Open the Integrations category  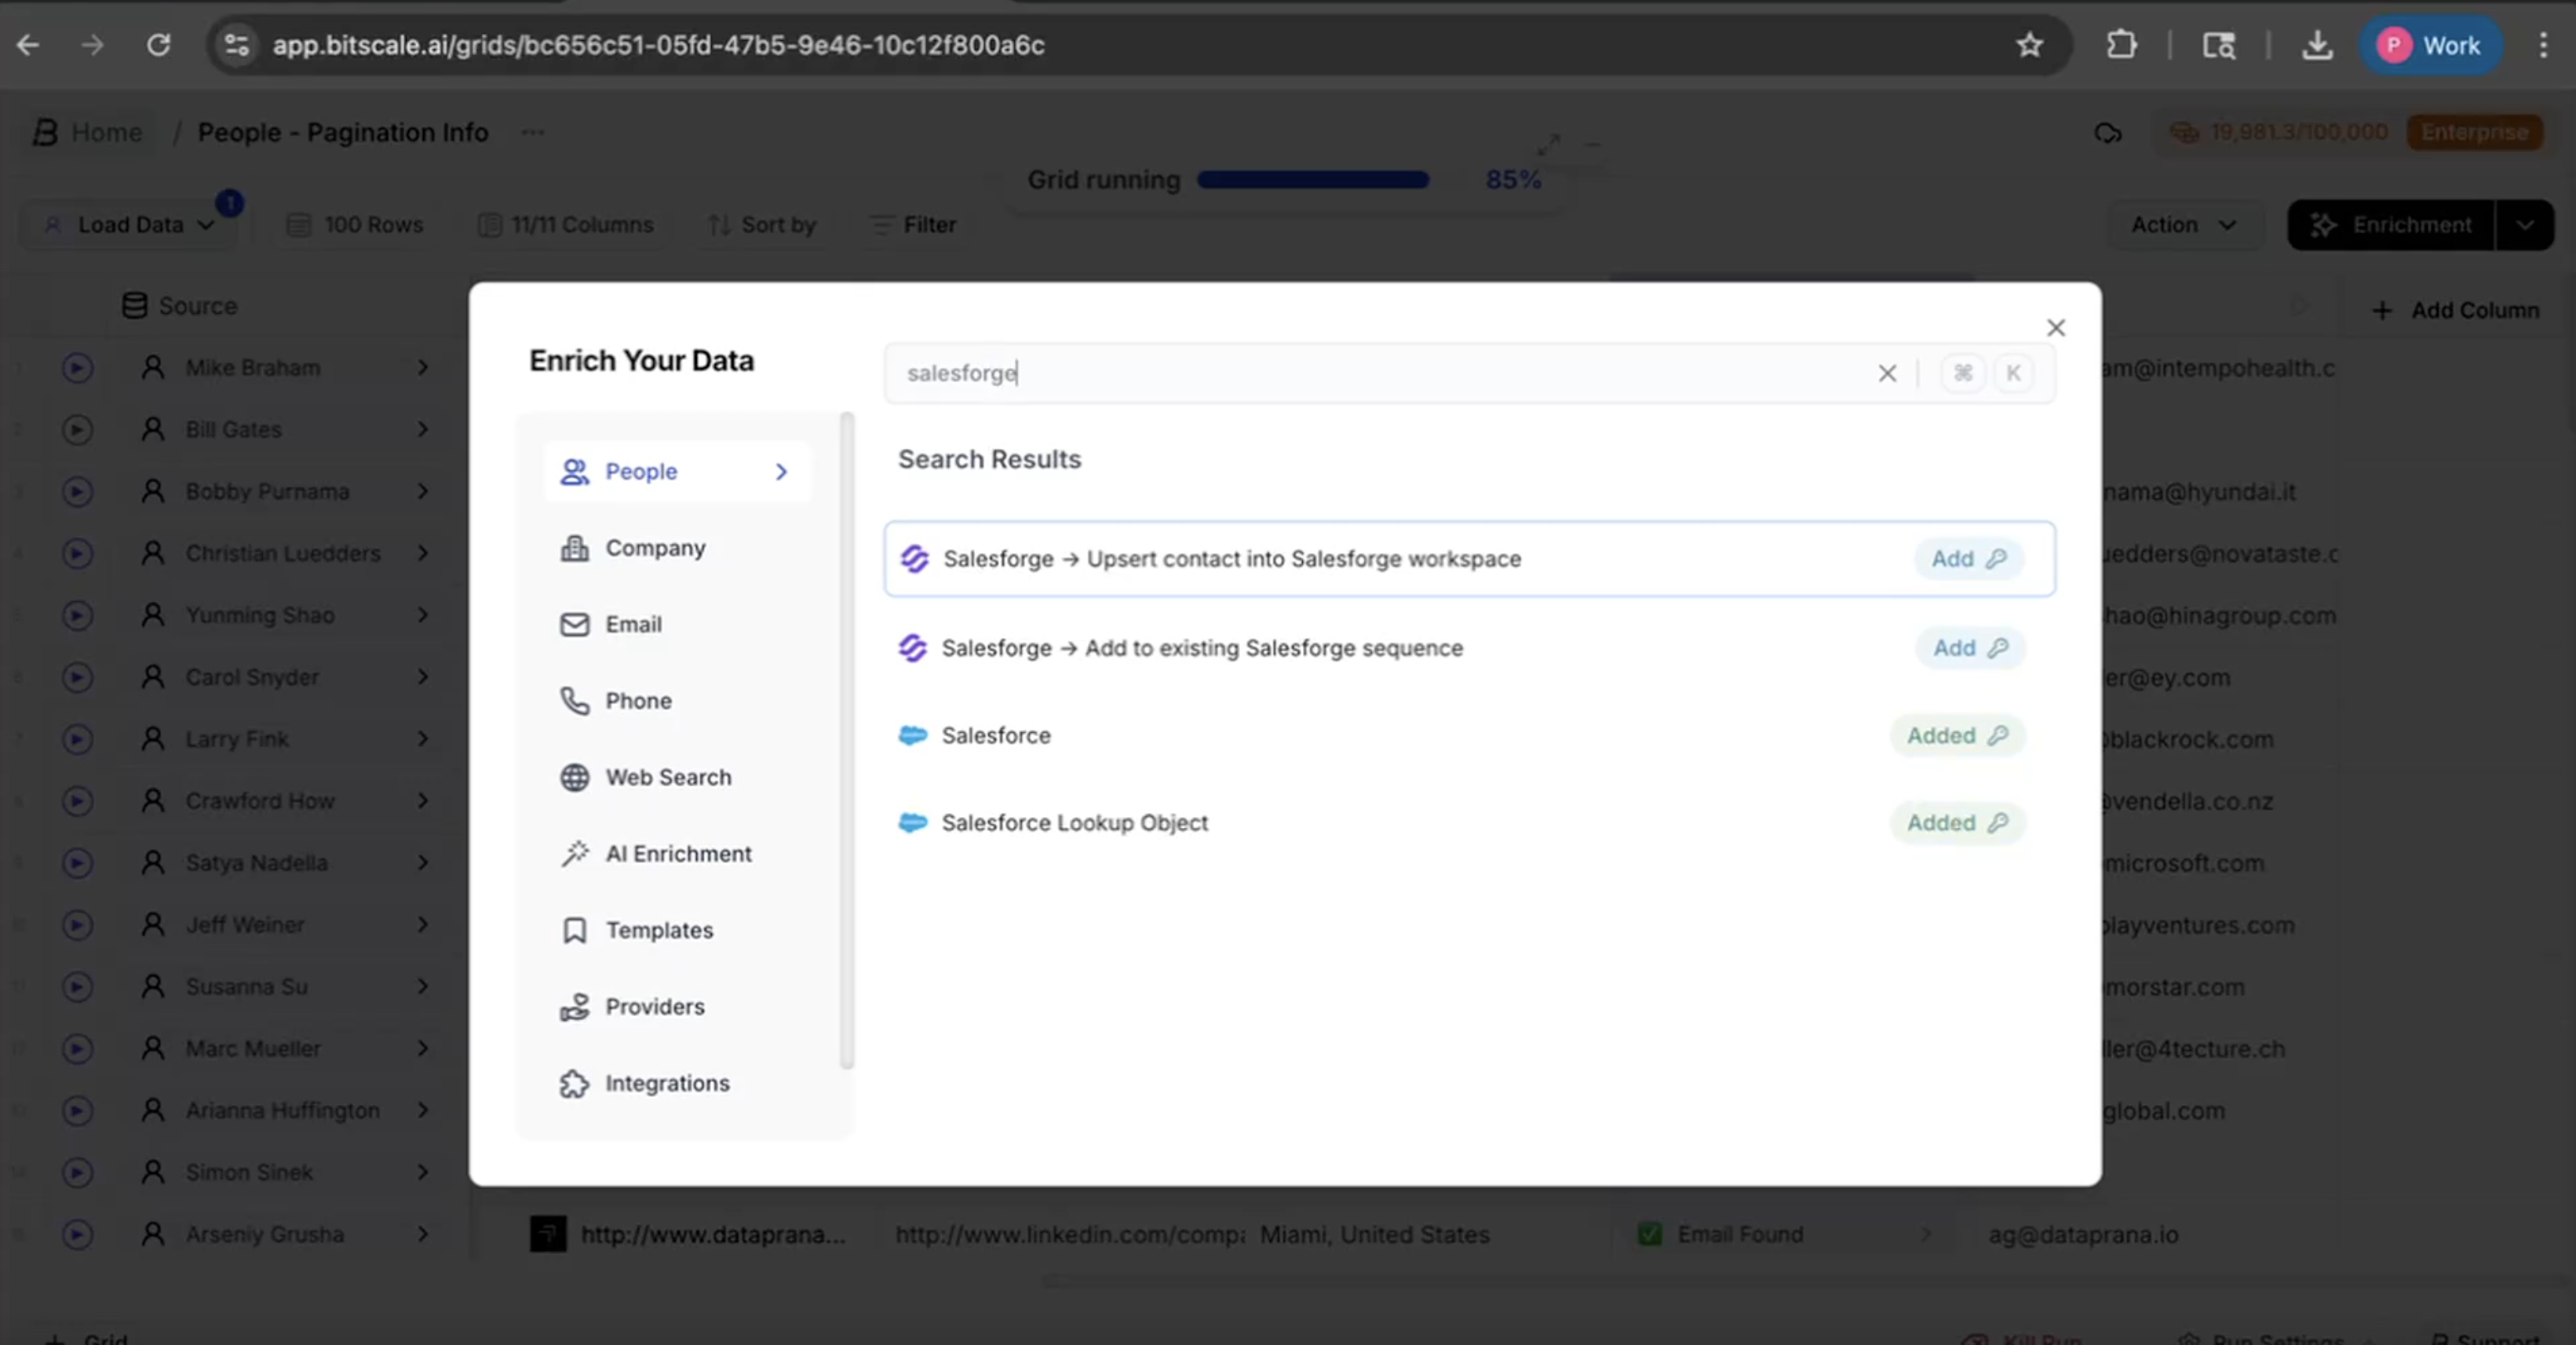click(667, 1083)
